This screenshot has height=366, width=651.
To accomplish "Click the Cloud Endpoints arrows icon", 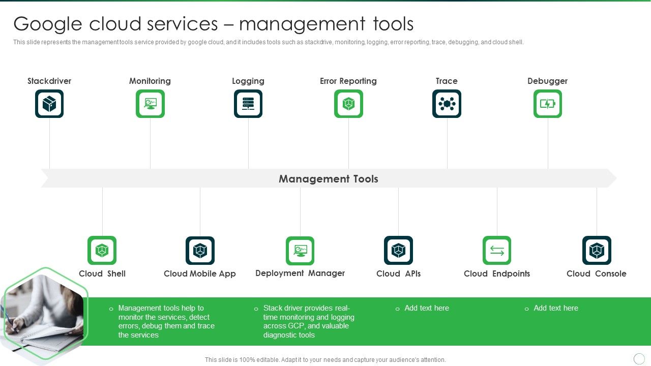I will tap(497, 250).
